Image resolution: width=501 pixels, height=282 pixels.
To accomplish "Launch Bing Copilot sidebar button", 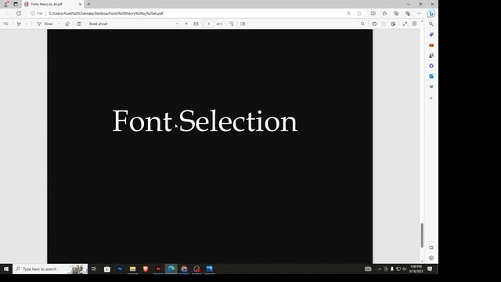I will 431,13.
